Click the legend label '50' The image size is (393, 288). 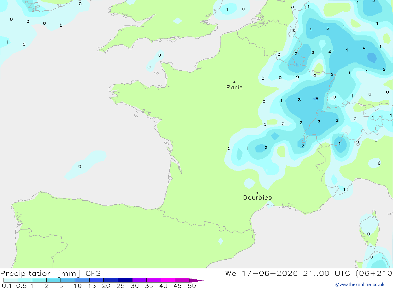[x=192, y=286]
